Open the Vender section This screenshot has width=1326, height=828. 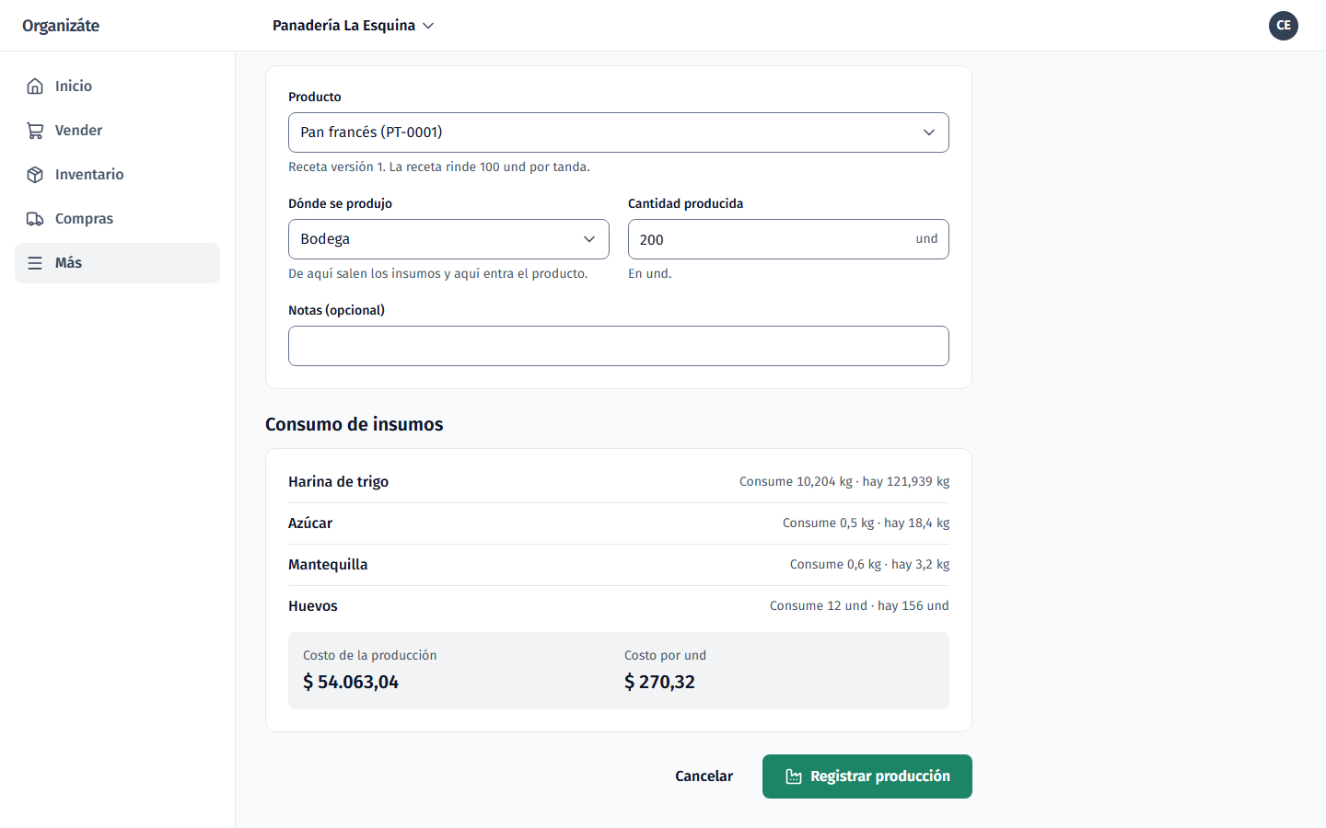117,131
